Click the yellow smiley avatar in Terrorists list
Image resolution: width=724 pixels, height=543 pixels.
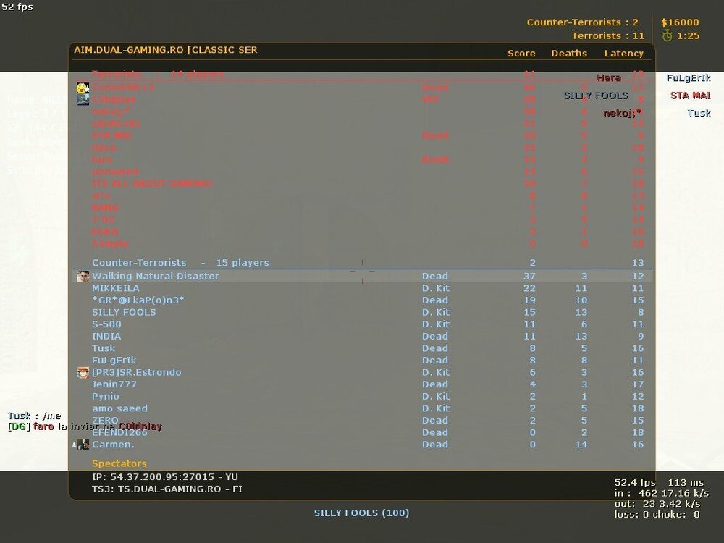pyautogui.click(x=83, y=88)
